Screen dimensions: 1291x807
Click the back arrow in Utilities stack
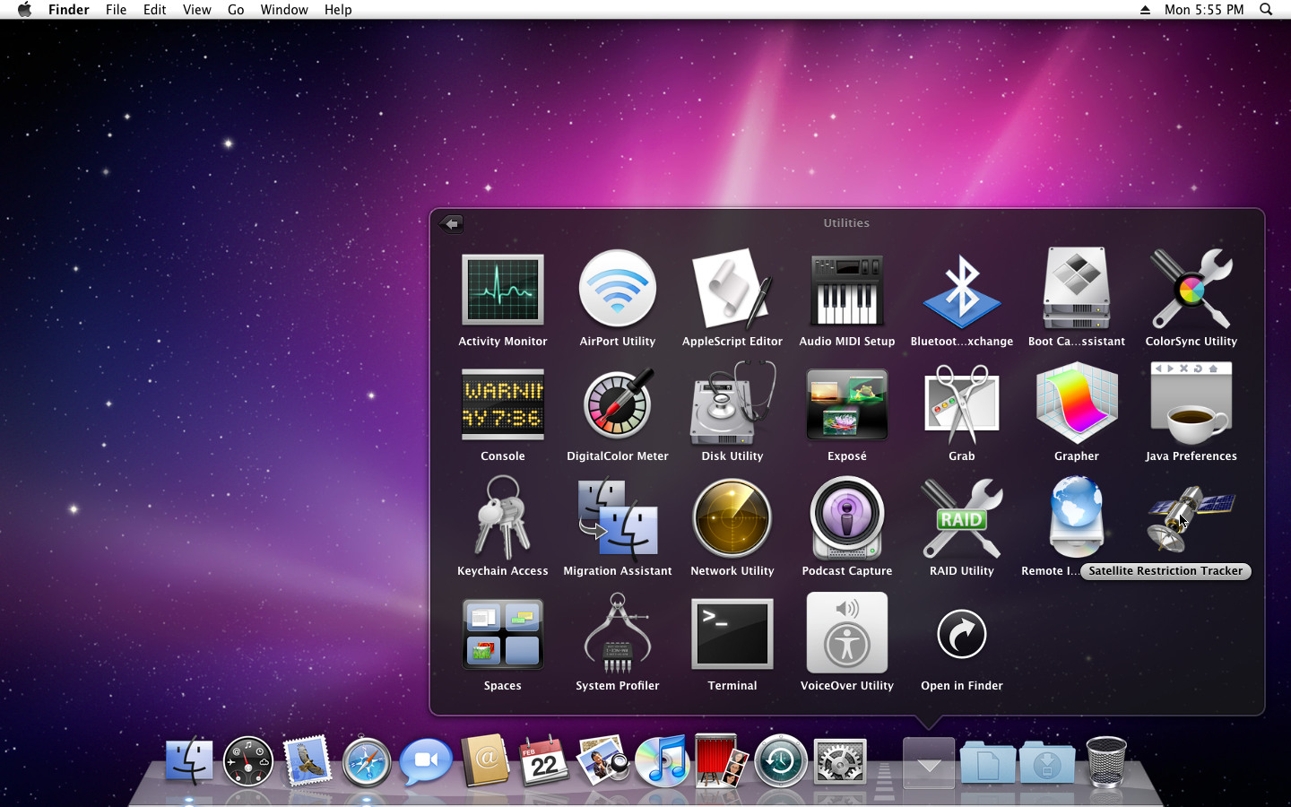pyautogui.click(x=451, y=223)
